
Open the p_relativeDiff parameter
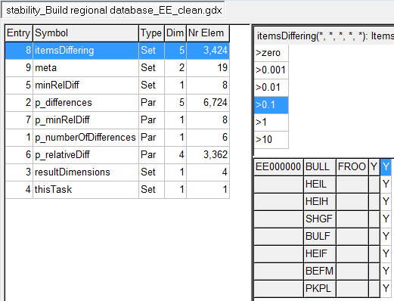point(117,155)
